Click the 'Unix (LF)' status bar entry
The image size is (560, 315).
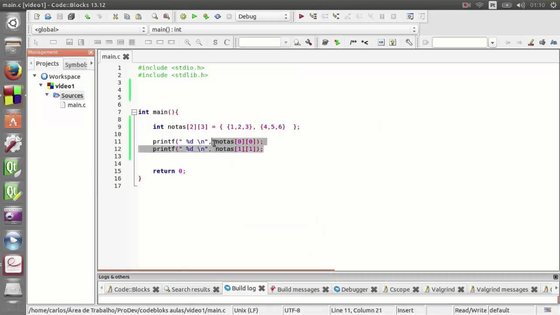(246, 310)
